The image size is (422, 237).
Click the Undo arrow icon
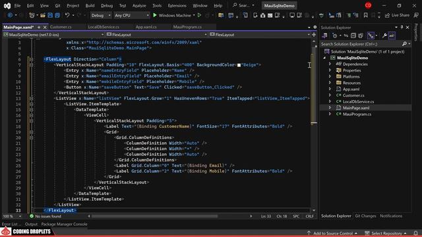pos(67,15)
